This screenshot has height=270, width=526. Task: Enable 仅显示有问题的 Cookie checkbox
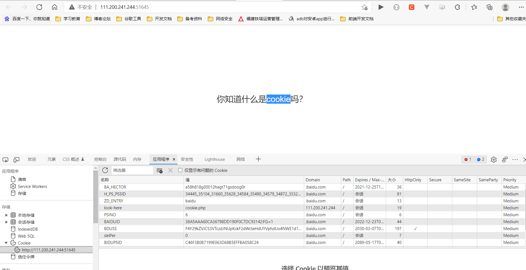click(x=180, y=170)
